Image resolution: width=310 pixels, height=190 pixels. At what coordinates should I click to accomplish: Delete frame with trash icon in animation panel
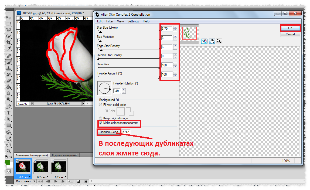pyautogui.click(x=86, y=181)
